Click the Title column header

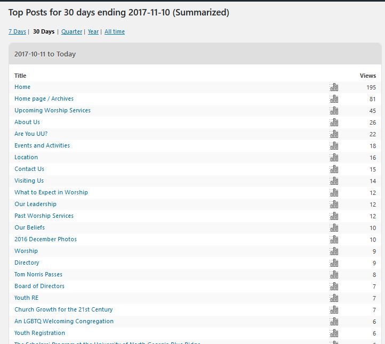pos(20,76)
